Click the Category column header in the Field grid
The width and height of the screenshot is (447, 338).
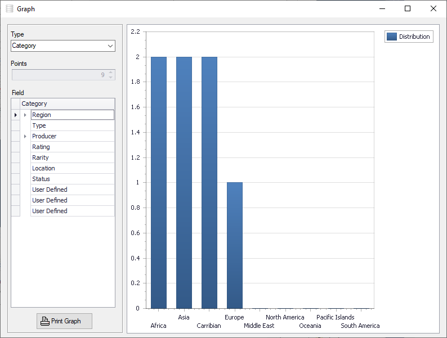(x=68, y=103)
